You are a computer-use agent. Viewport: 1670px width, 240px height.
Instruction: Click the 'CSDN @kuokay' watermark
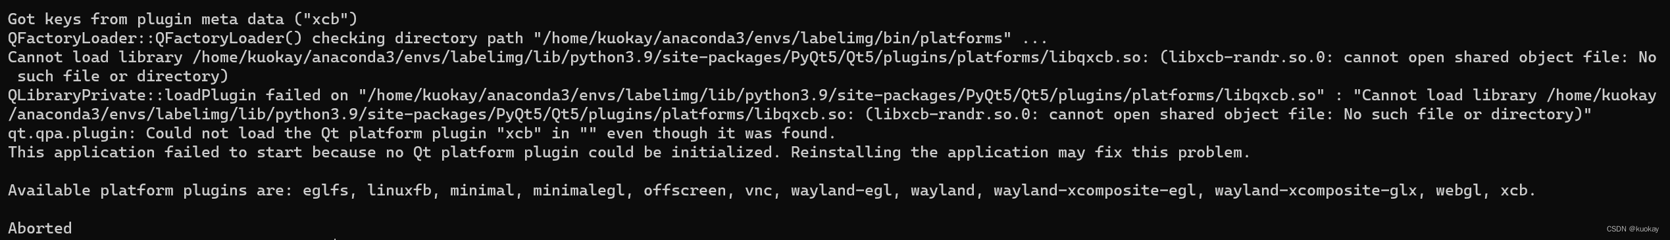(x=1632, y=229)
